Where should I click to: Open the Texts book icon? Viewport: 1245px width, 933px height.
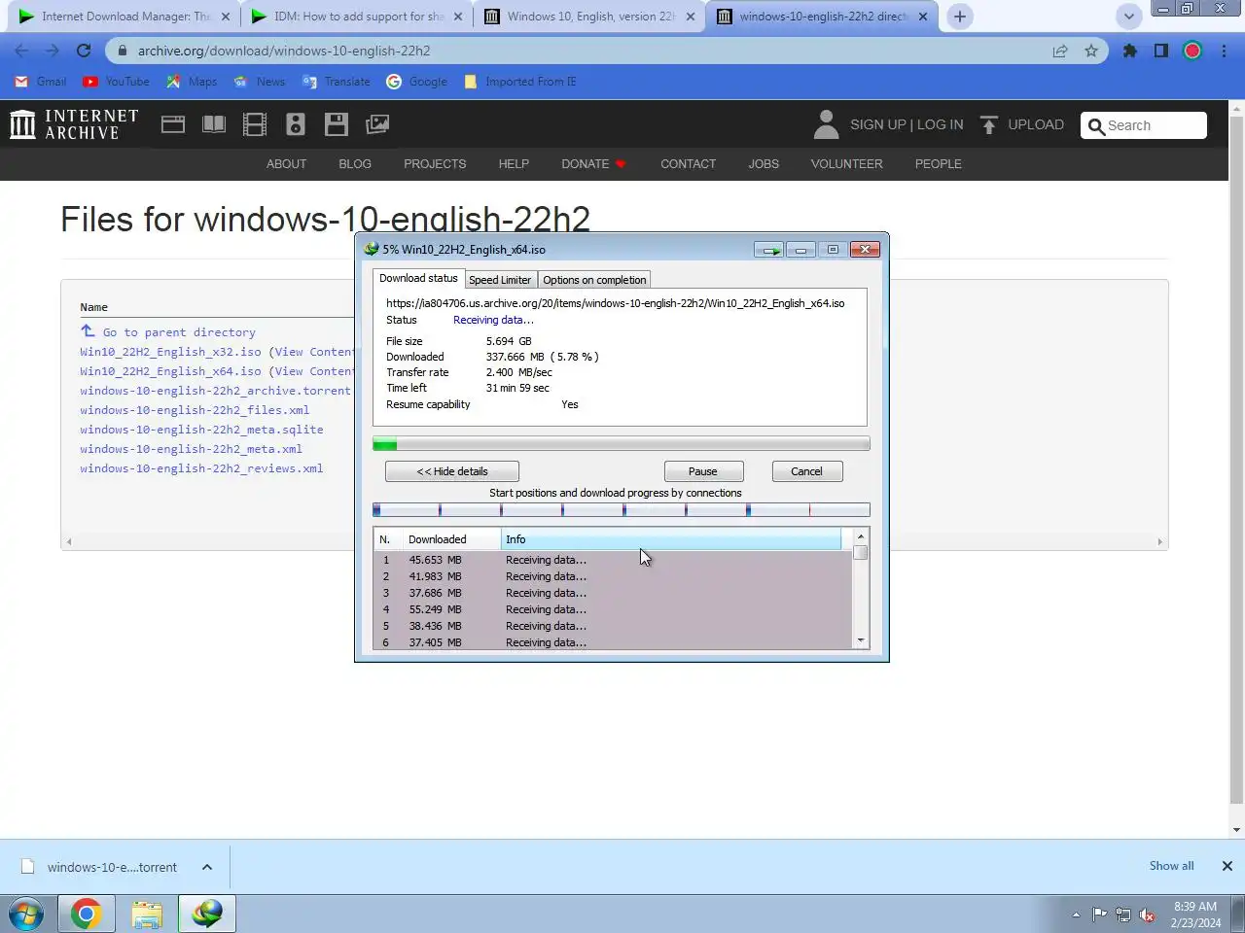214,124
